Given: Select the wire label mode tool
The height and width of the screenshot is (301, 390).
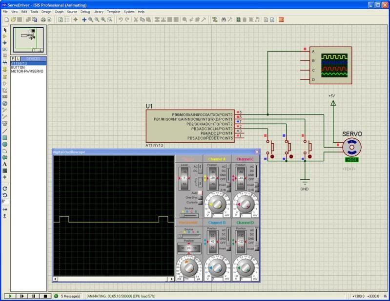Looking at the screenshot, I should click(5, 49).
